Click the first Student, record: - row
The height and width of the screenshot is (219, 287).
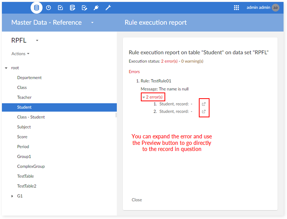coord(176,104)
